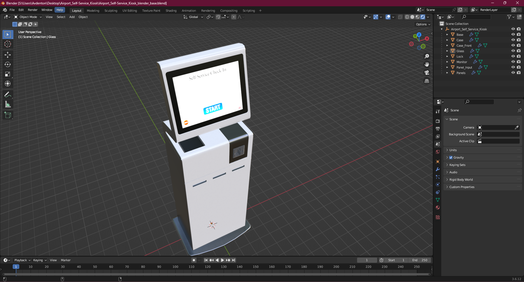Switch to the Shading workspace tab
The image size is (524, 282).
(x=171, y=11)
